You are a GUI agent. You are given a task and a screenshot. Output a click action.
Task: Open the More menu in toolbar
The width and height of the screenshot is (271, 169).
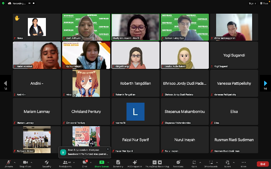tap(244, 164)
